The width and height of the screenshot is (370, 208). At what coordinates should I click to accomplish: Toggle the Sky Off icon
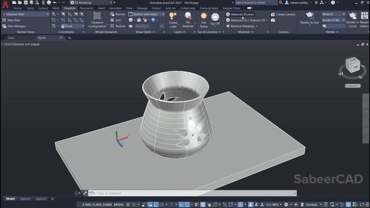[215, 17]
